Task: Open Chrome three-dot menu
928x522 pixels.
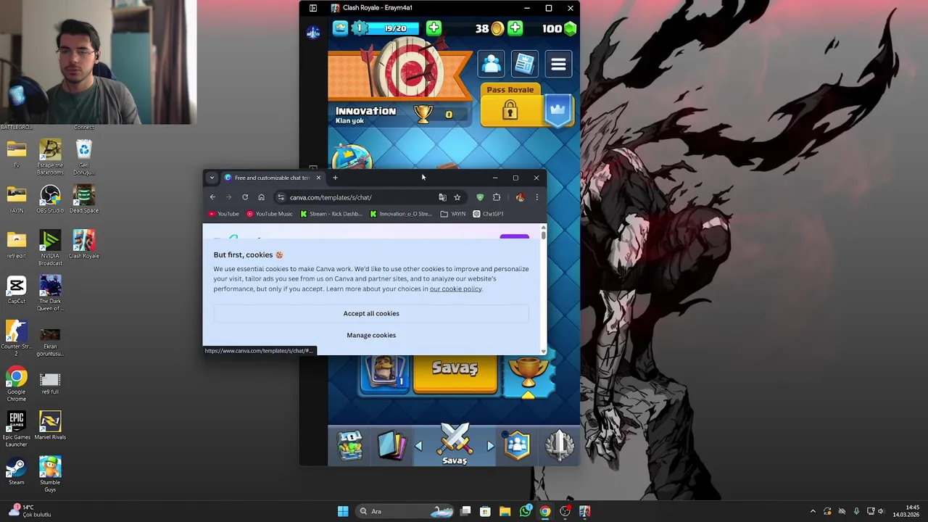Action: [x=536, y=197]
